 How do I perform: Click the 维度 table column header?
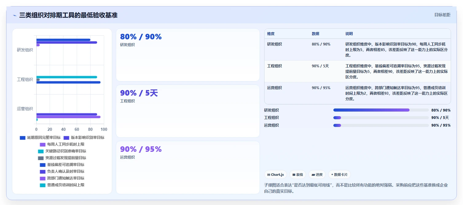(271, 34)
